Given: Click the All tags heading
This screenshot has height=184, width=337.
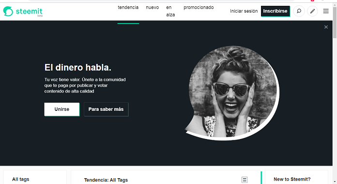Looking at the screenshot, I should (21, 179).
